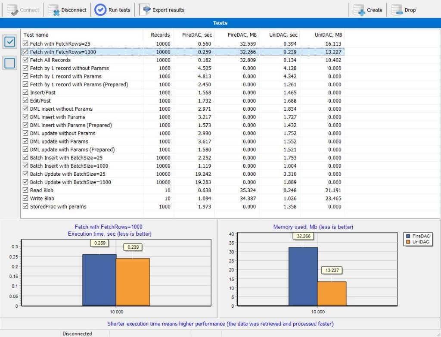The width and height of the screenshot is (441, 337).
Task: Click the Drop database icon
Action: click(397, 10)
